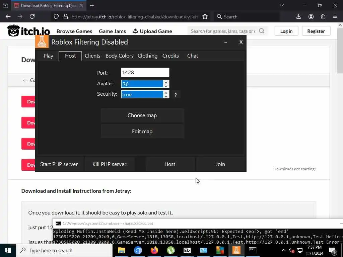This screenshot has width=343, height=257.
Task: Minimize the Roblox Filtering Disabled launcher
Action: (x=226, y=42)
